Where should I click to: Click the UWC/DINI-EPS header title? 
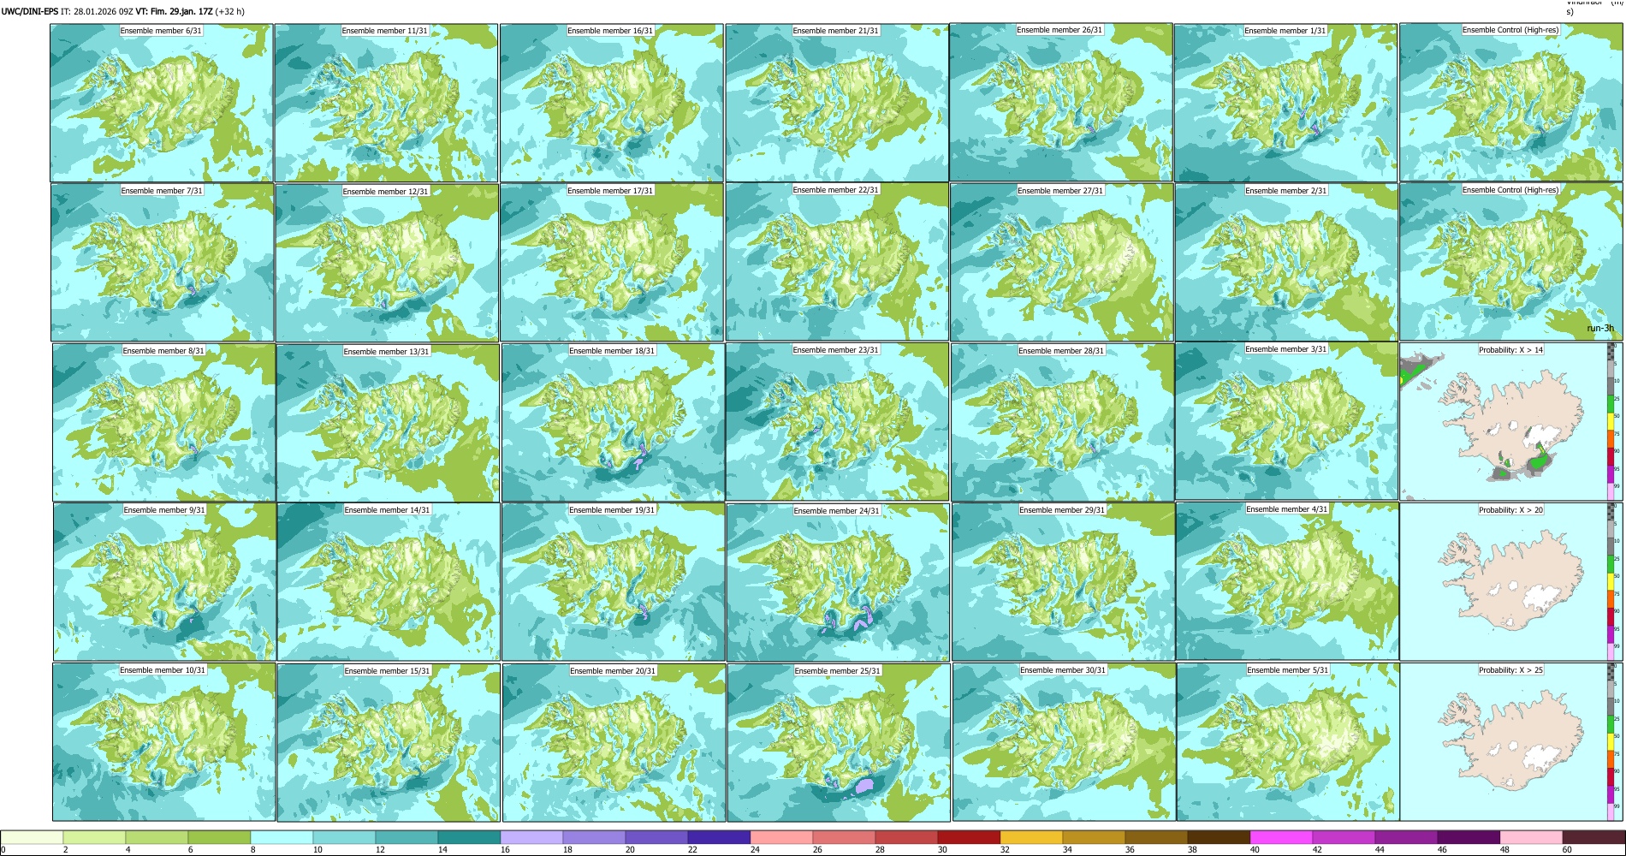29,11
